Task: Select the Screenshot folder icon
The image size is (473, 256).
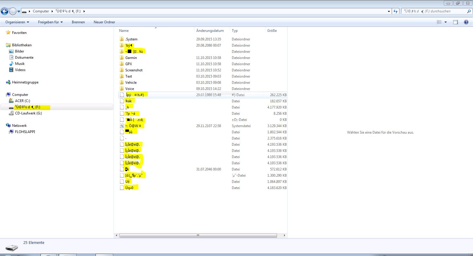Action: pos(122,70)
